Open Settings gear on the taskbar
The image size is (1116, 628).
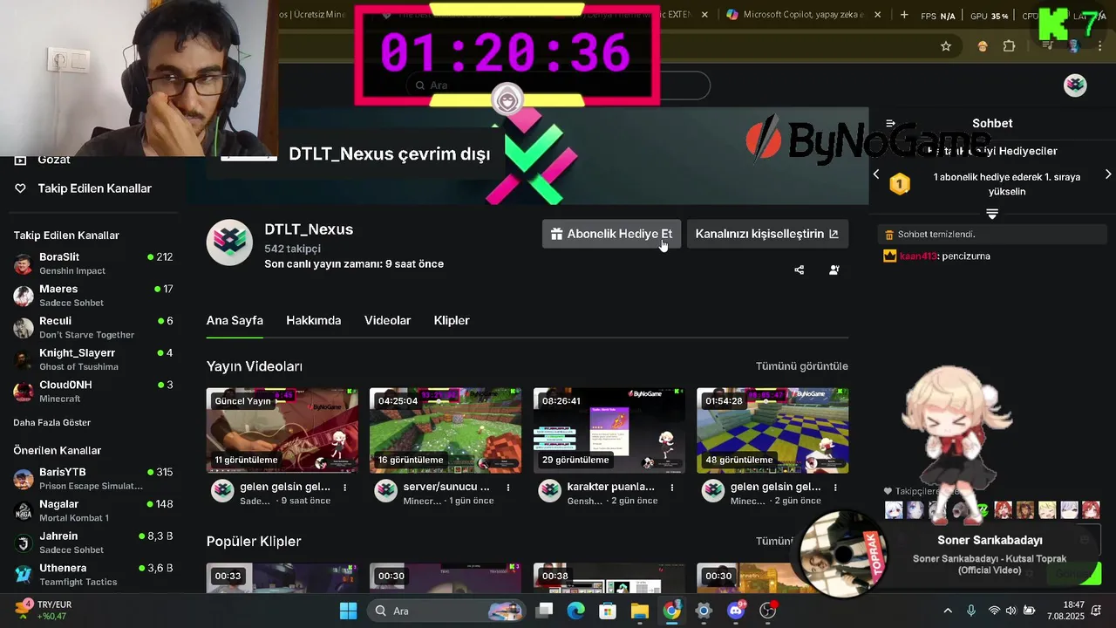point(704,611)
